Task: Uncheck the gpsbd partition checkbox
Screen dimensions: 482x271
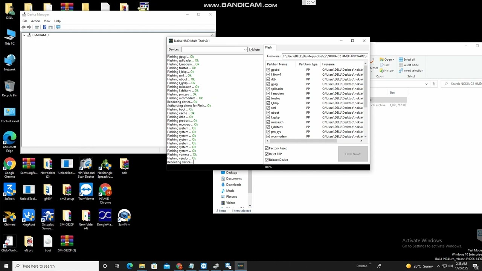Action: (268, 70)
